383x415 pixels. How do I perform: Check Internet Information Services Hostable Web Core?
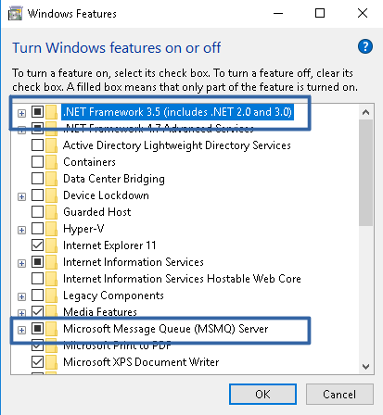point(37,278)
